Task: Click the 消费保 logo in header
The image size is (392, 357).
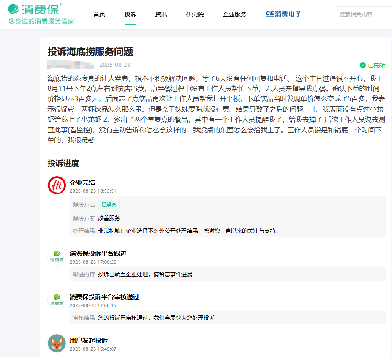Action: (35, 9)
